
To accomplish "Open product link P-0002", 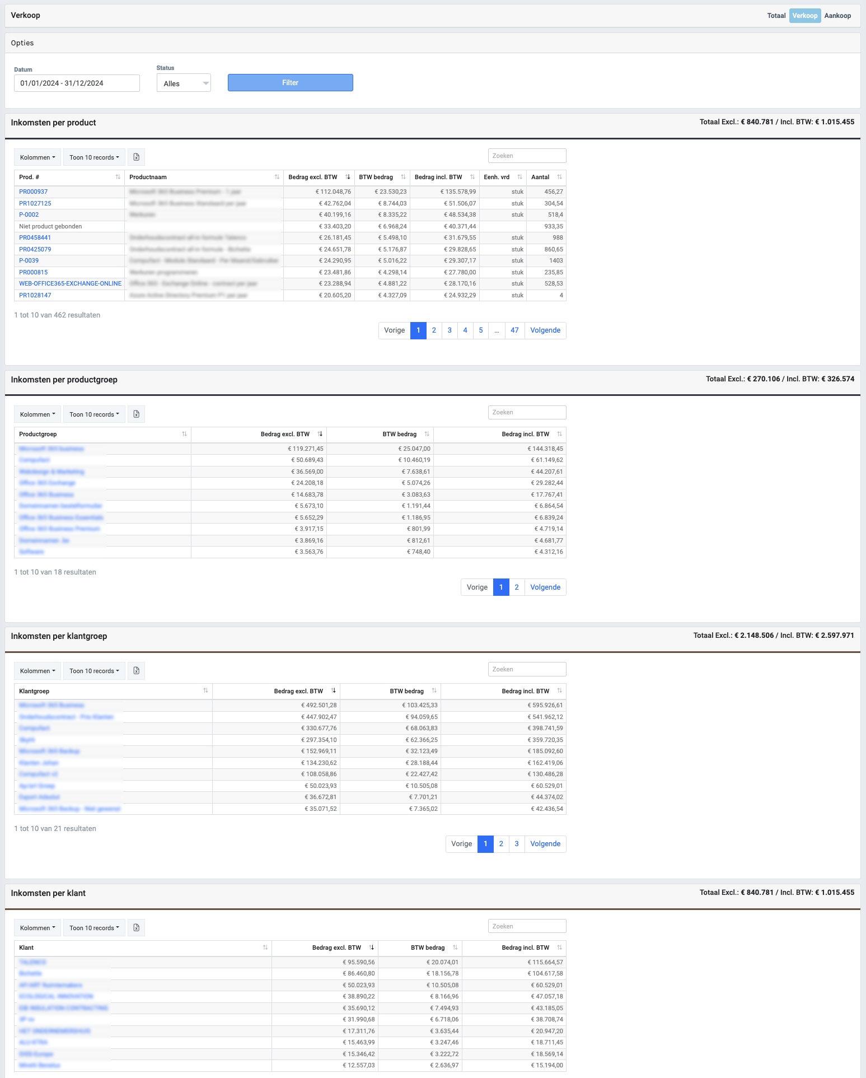I will (29, 214).
